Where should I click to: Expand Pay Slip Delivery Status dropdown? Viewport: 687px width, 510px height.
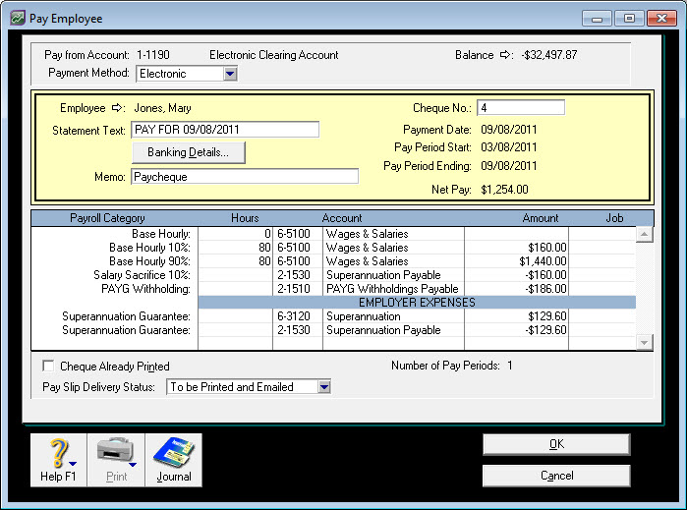coord(323,387)
